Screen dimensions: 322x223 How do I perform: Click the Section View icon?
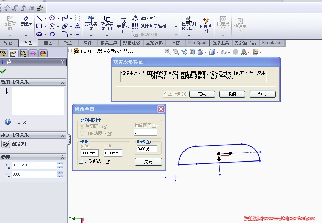(x=192, y=52)
